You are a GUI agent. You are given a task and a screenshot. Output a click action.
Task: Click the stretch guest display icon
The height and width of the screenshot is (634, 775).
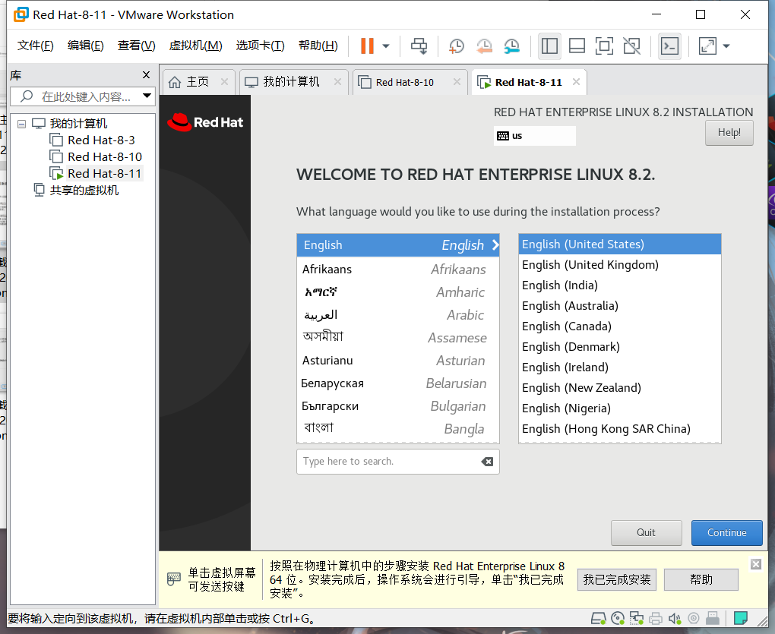pos(708,46)
